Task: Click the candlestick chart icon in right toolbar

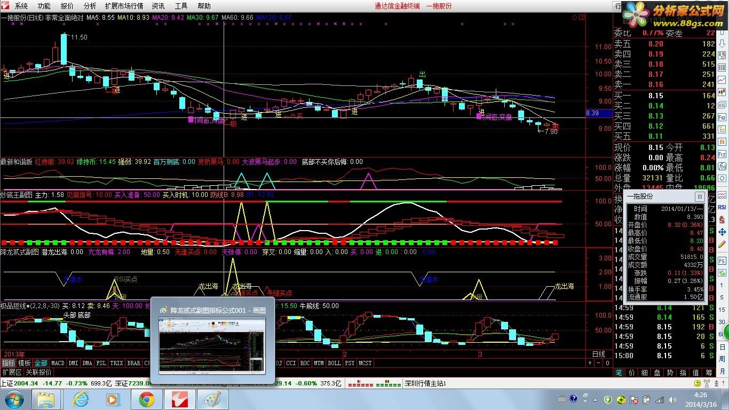Action: (722, 92)
